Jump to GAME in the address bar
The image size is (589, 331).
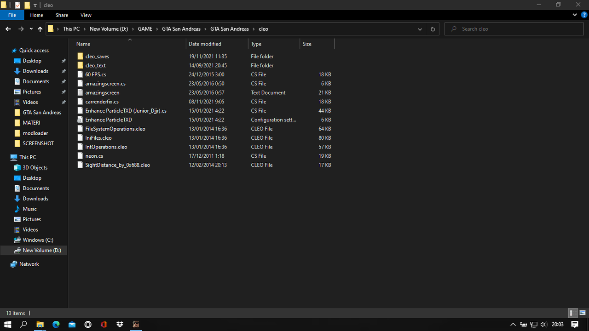pos(145,29)
